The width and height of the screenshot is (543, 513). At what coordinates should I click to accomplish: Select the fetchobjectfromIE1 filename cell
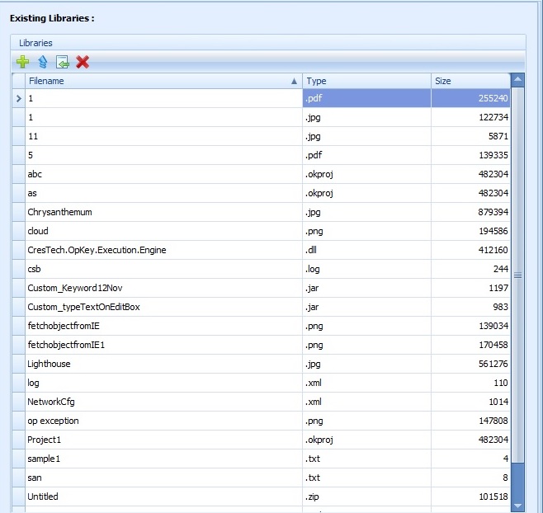(163, 345)
